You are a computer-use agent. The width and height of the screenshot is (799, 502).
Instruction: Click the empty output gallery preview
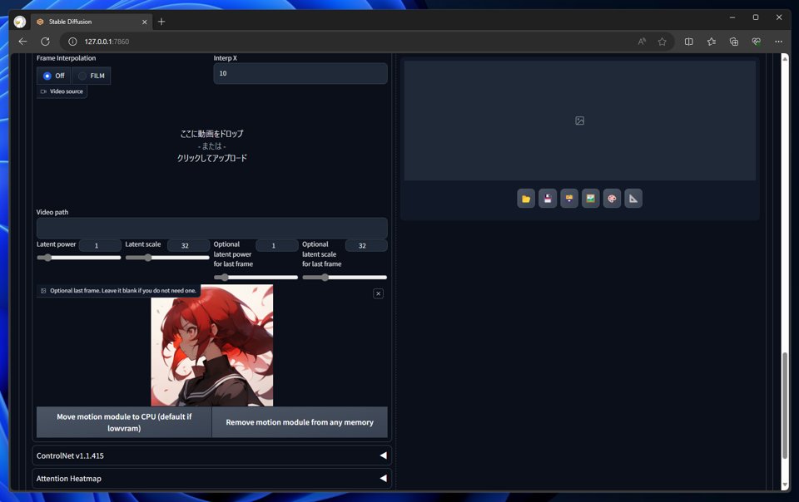click(580, 121)
